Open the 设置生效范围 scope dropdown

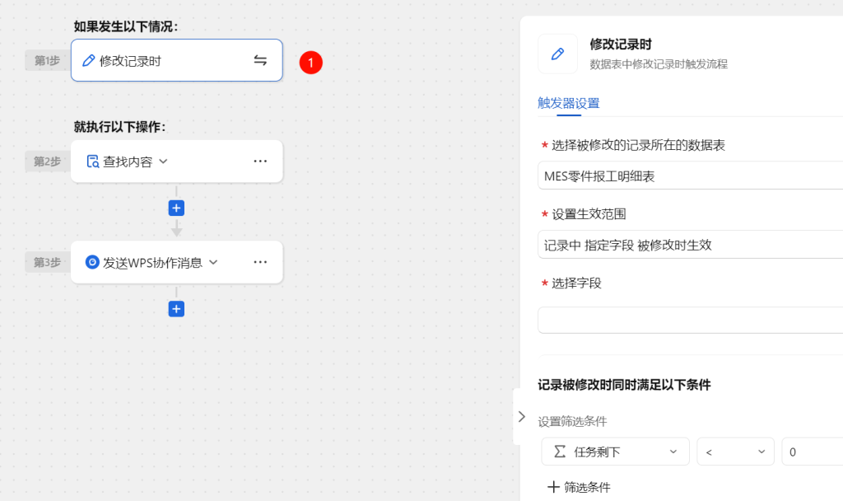click(691, 245)
